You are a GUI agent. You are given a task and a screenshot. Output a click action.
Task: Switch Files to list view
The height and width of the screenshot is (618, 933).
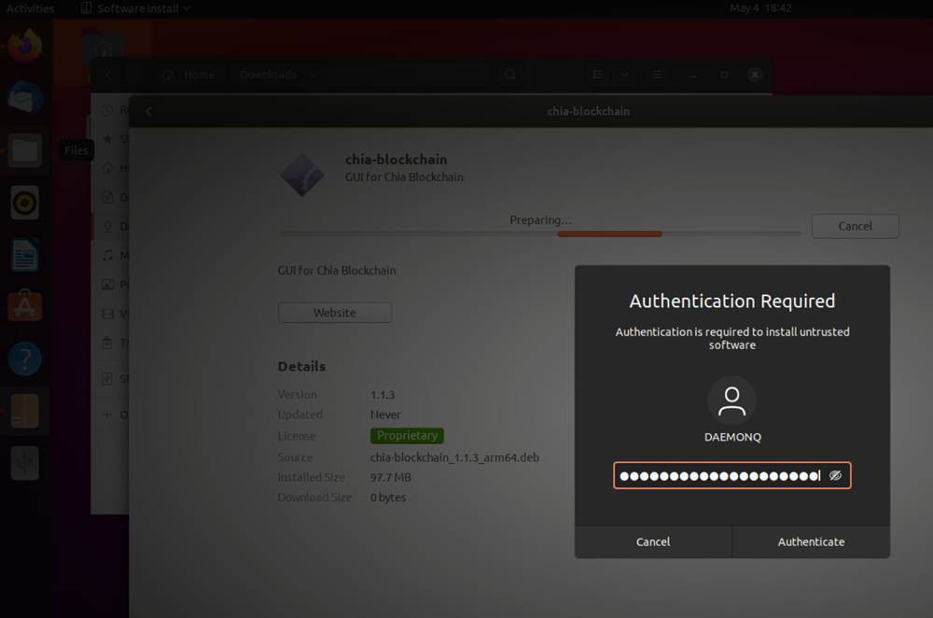click(x=596, y=74)
